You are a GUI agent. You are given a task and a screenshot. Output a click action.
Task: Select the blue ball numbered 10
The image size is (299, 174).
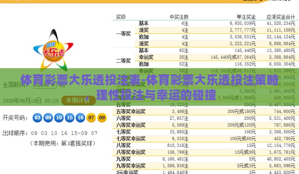coord(59,118)
